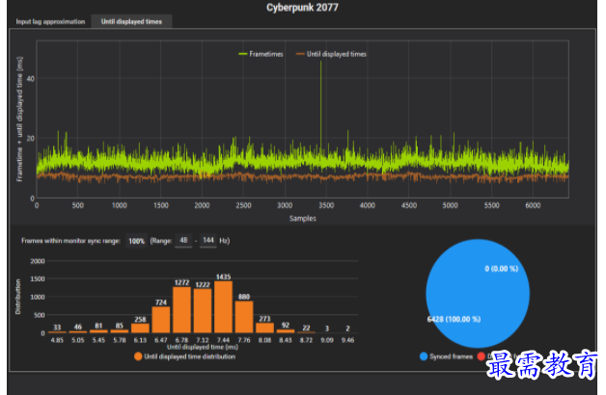Click the histogram bar labeled 880

pyautogui.click(x=244, y=317)
